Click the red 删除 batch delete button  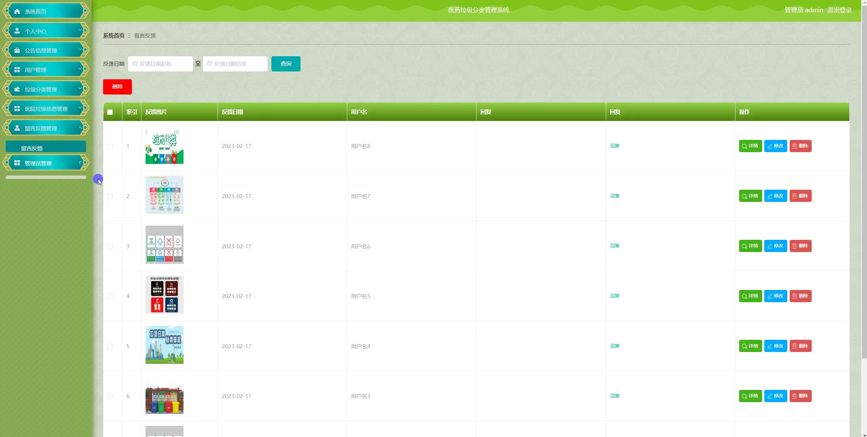[117, 87]
